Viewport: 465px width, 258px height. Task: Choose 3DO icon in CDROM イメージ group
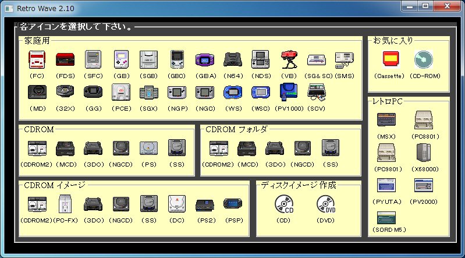click(x=93, y=204)
